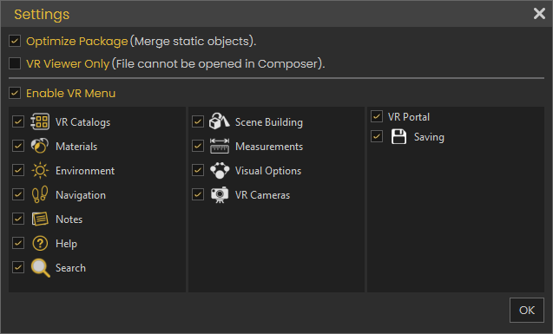Click the Measurements ruler icon
Viewport: 553px width, 334px height.
(x=220, y=146)
